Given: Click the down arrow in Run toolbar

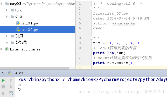Looking at the screenshot, I should (11, 87).
